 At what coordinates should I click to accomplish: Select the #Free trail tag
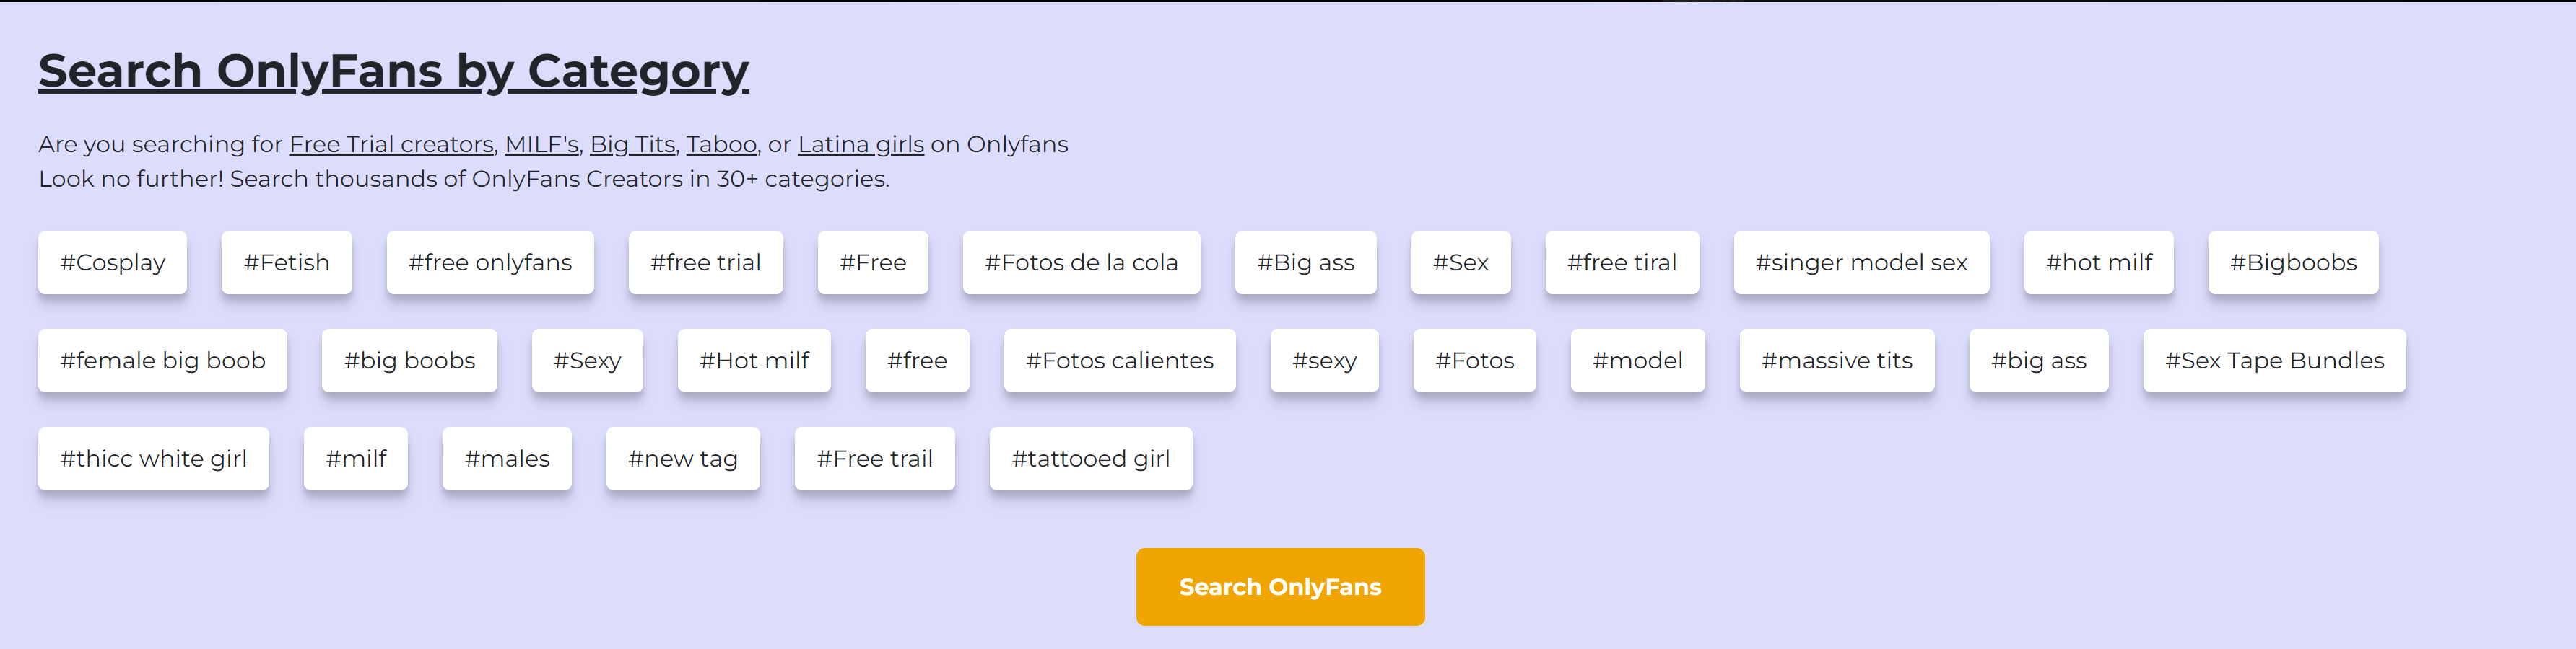pos(874,459)
